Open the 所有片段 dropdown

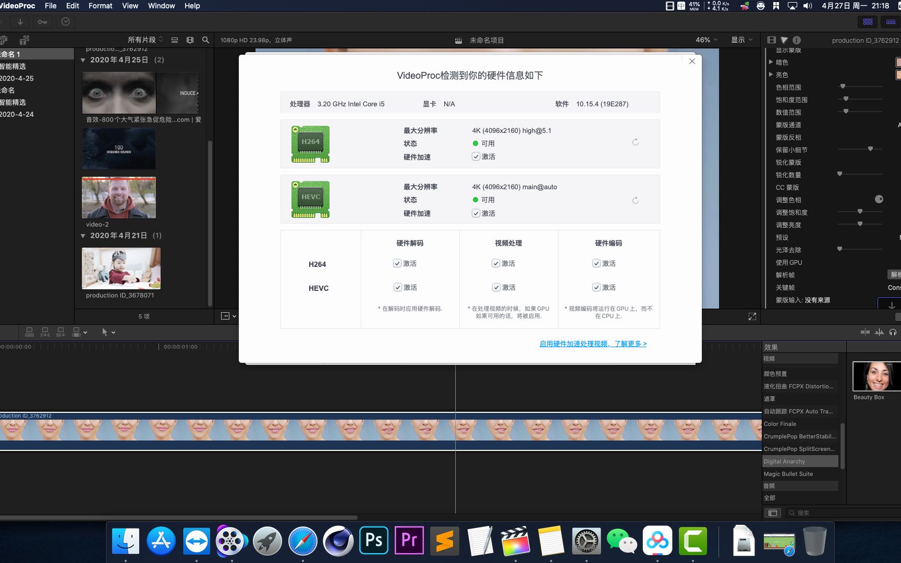coord(144,39)
